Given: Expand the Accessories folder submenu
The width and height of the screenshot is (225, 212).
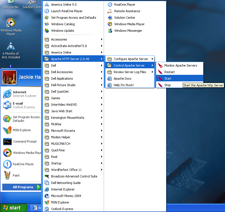Looking at the screenshot, I should point(73,39).
